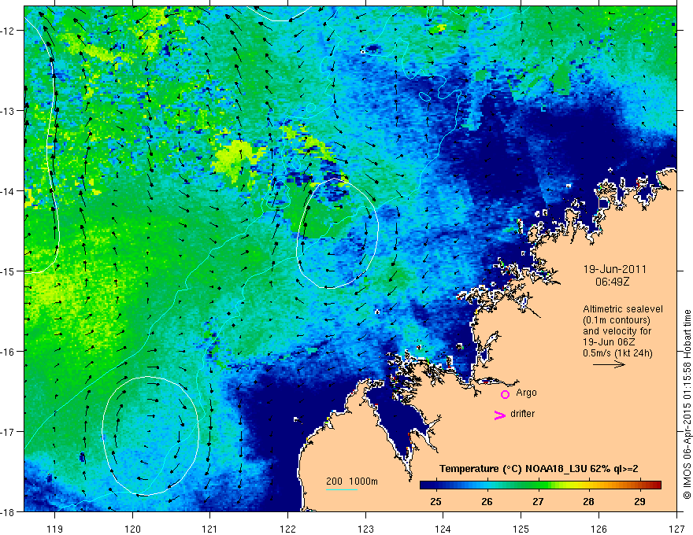693x535 pixels.
Task: Click the colorbar tick label 28
Action: tap(588, 501)
